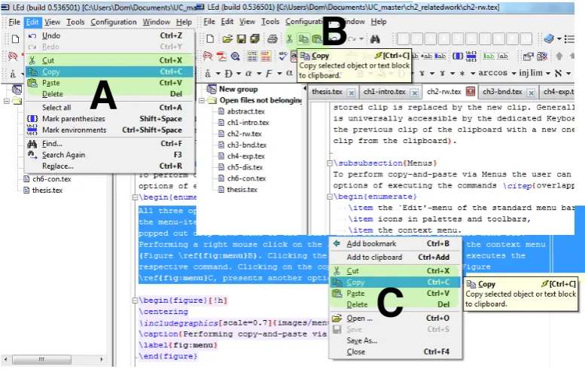585x372 pixels.
Task: Select ch5-dis.tex in the project tree
Action: [x=245, y=167]
